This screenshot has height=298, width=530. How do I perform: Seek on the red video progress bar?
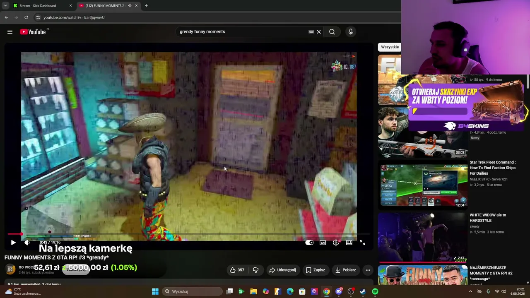tap(189, 234)
